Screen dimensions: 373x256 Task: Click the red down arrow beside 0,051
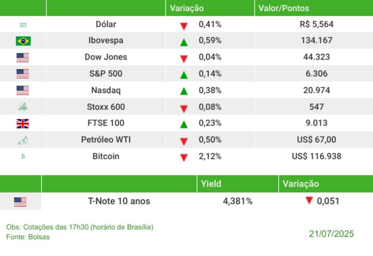coord(309,201)
